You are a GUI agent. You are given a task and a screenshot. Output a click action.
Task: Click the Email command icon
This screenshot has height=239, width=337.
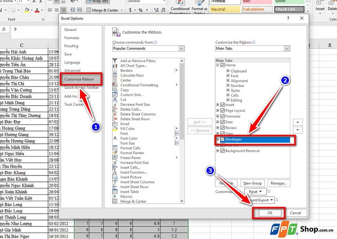pos(115,124)
